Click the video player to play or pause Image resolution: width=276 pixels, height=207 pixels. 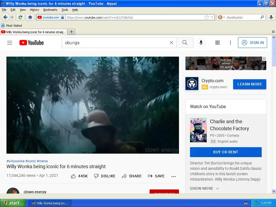click(93, 105)
